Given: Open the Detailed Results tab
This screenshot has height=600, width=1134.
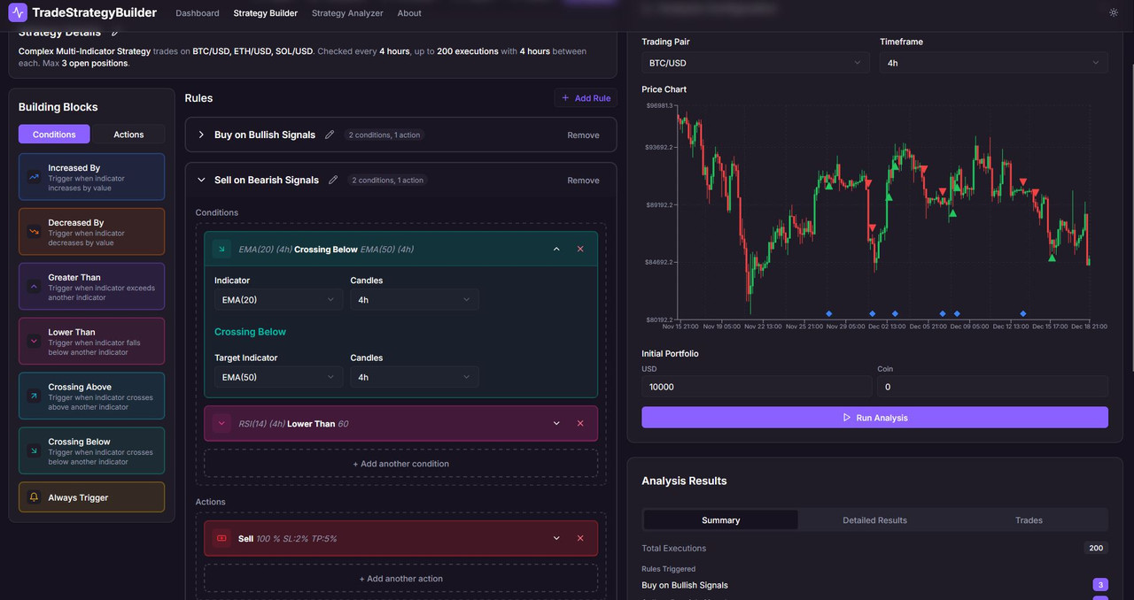Looking at the screenshot, I should [x=874, y=520].
